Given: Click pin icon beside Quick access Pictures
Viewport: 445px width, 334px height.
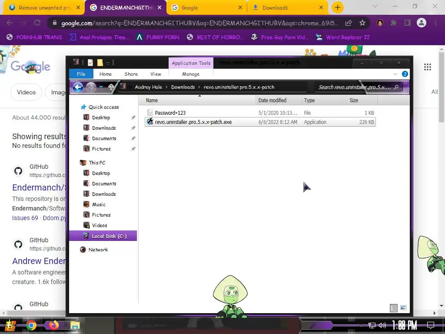Looking at the screenshot, I should coord(133,149).
